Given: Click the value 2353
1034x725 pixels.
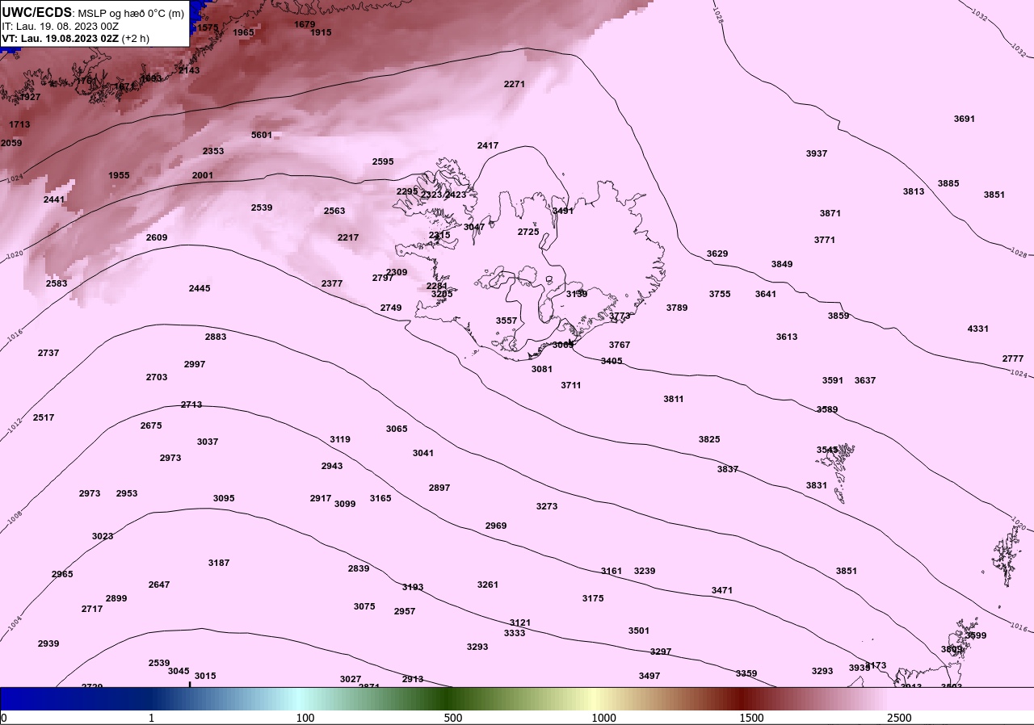Looking at the screenshot, I should [213, 151].
